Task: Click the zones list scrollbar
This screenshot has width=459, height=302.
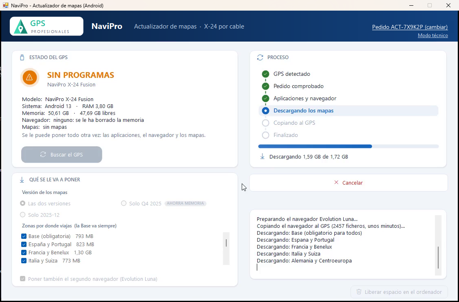Action: click(x=226, y=249)
